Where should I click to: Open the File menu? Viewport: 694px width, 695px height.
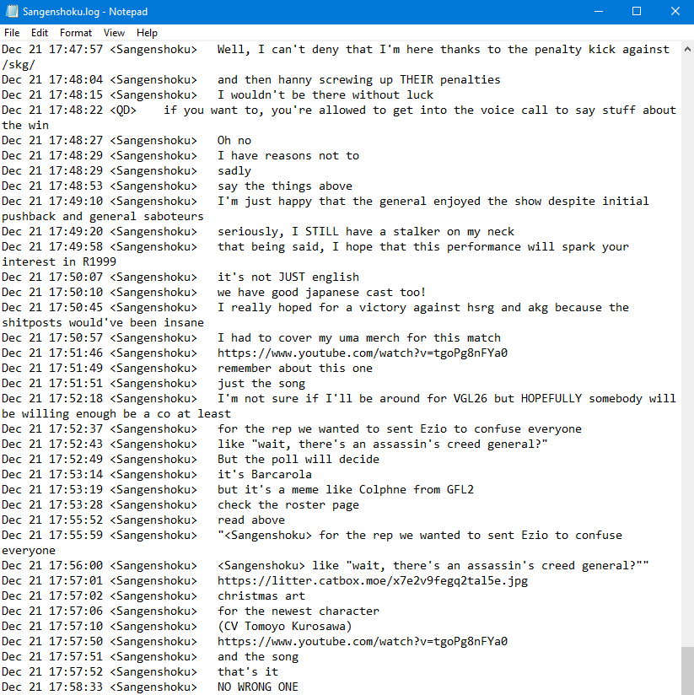tap(12, 33)
